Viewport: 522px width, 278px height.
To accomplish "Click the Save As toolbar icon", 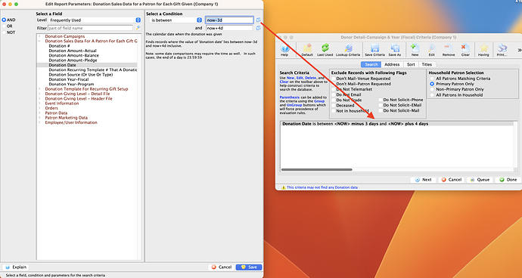I will [x=395, y=50].
